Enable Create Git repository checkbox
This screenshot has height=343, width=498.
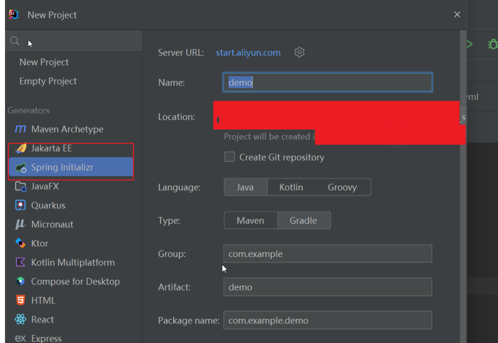(x=230, y=157)
